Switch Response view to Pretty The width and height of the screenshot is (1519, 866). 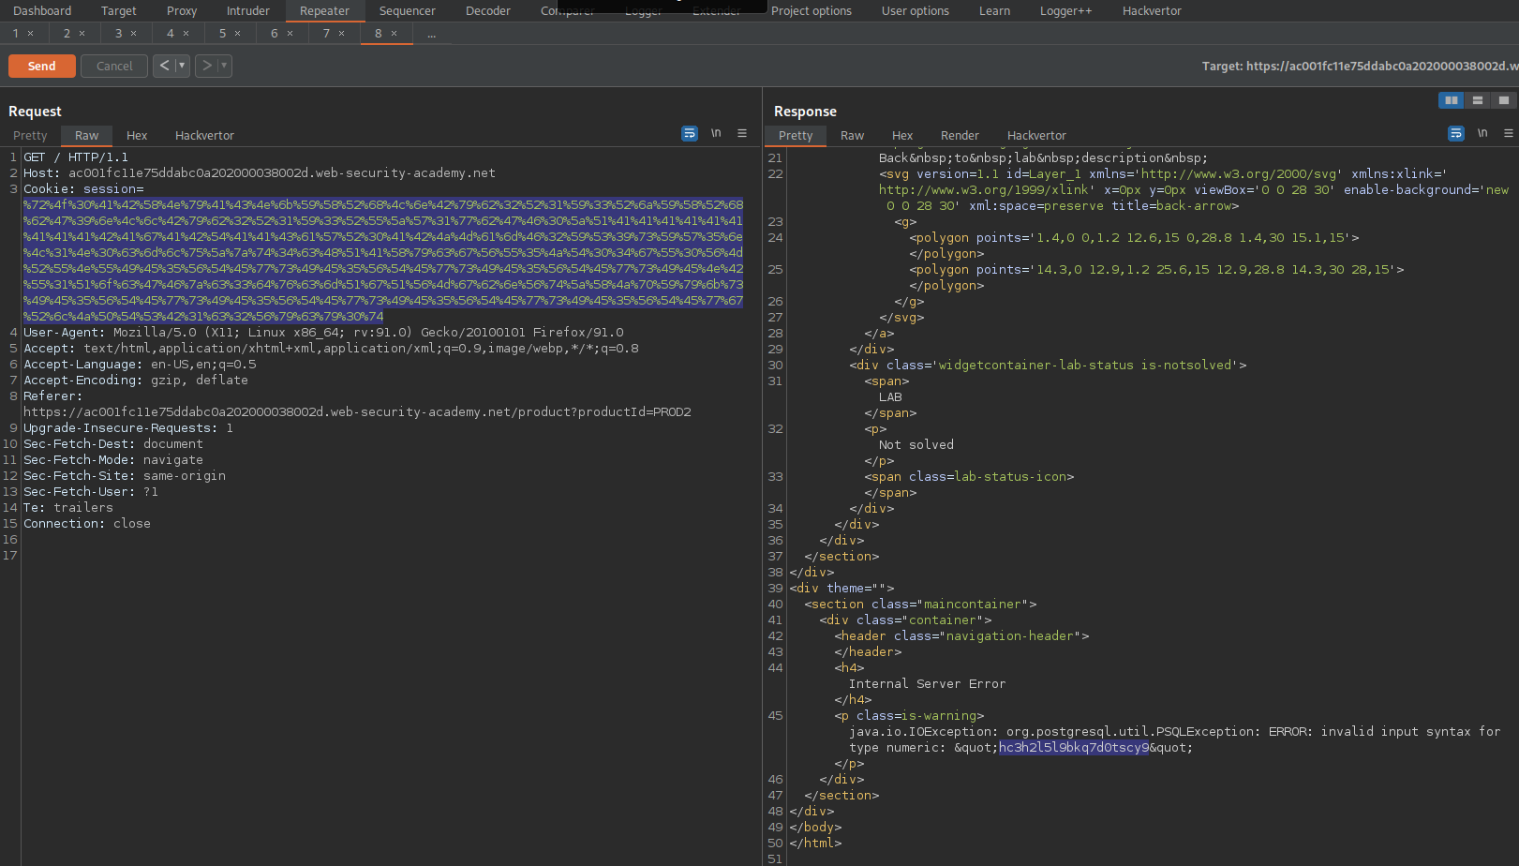(x=796, y=136)
